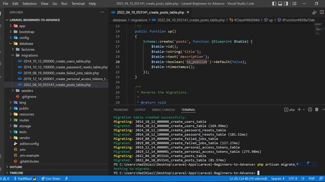325x182 pixels.
Task: Open View menu
Action: point(44,4)
